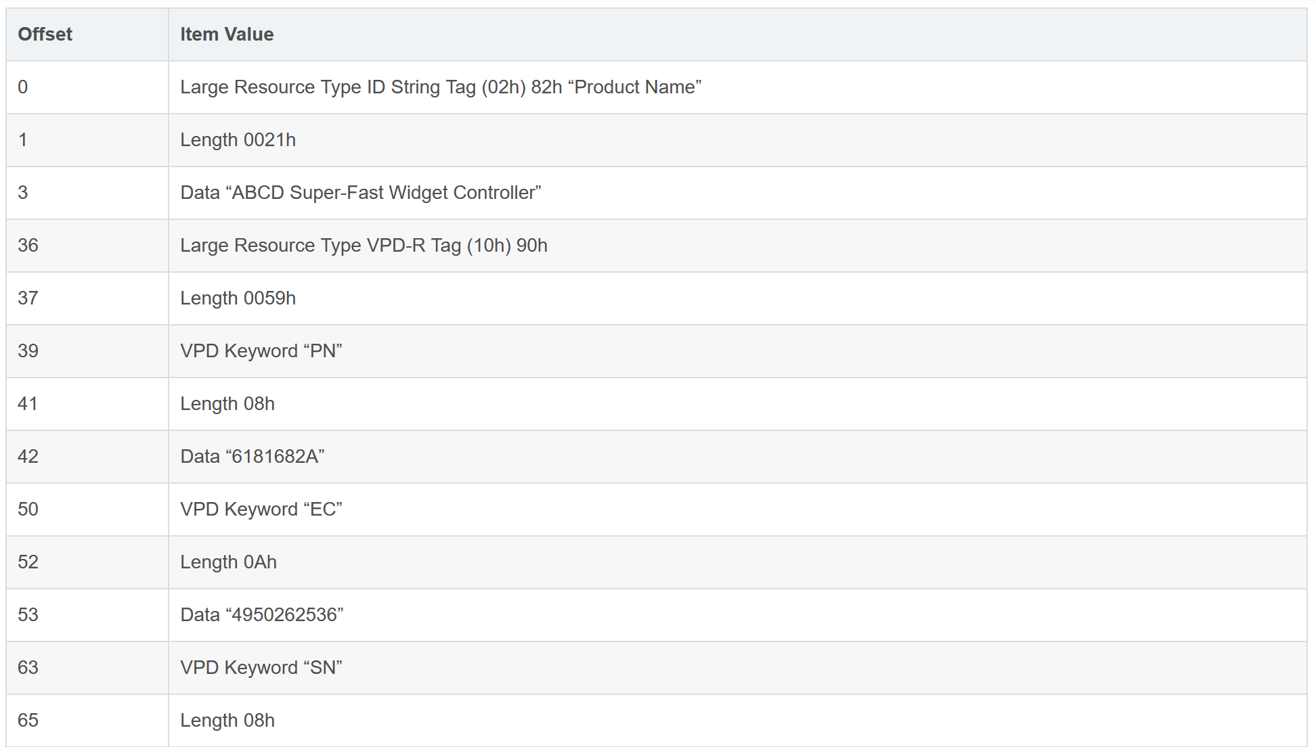The width and height of the screenshot is (1316, 747).
Task: Click the Offset column header
Action: point(45,35)
